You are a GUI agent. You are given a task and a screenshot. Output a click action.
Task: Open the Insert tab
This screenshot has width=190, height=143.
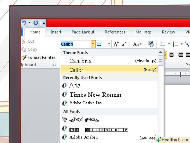pos(56,32)
